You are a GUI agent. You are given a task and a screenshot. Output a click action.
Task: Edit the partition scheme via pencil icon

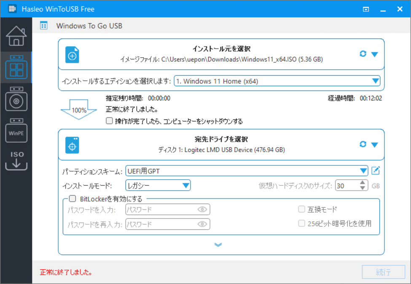tap(375, 170)
